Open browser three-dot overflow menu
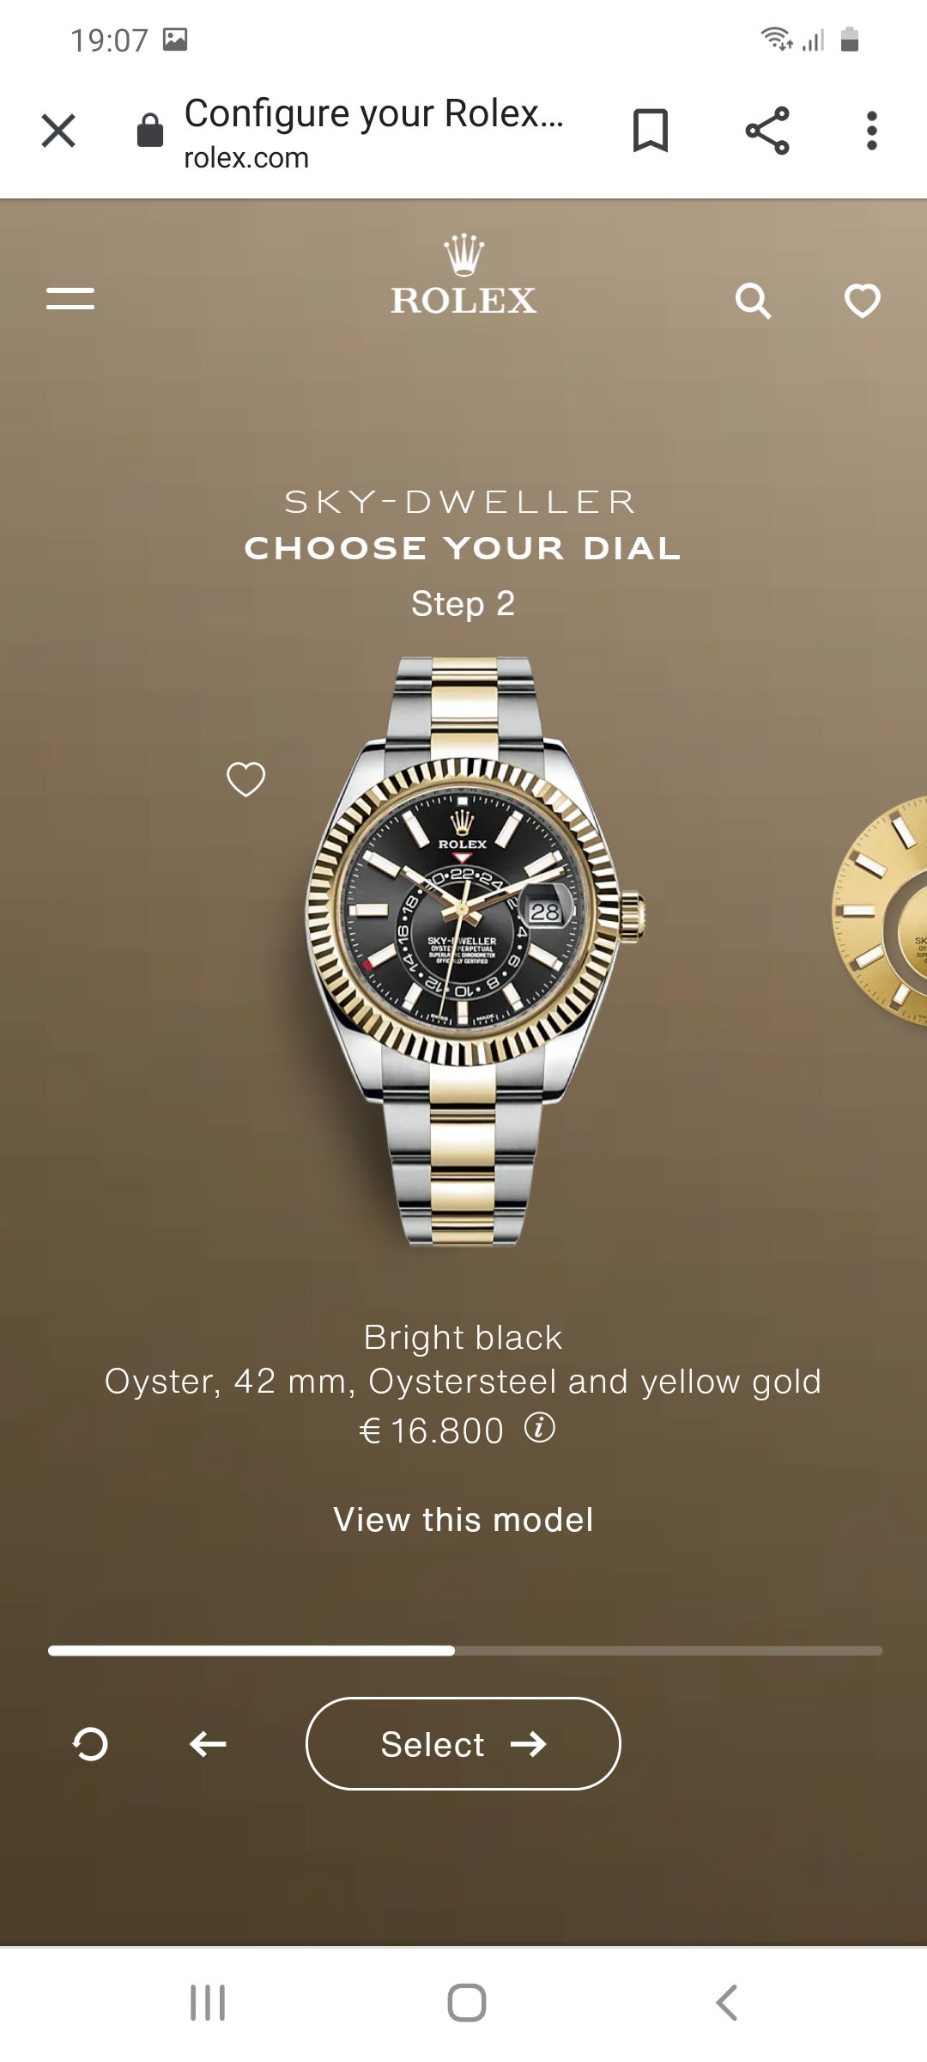 pyautogui.click(x=872, y=131)
